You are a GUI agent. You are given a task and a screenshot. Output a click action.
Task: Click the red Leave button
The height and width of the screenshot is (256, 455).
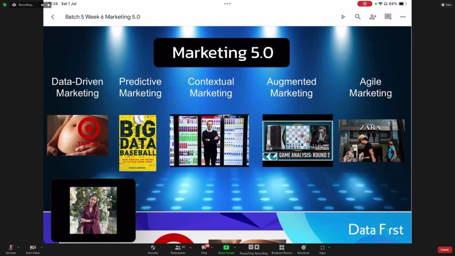coord(444,250)
